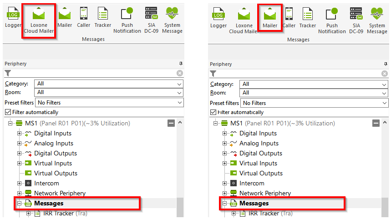Viewport: 391px width, 219px height.
Task: Select Messages item in left tree
Action: click(49, 203)
